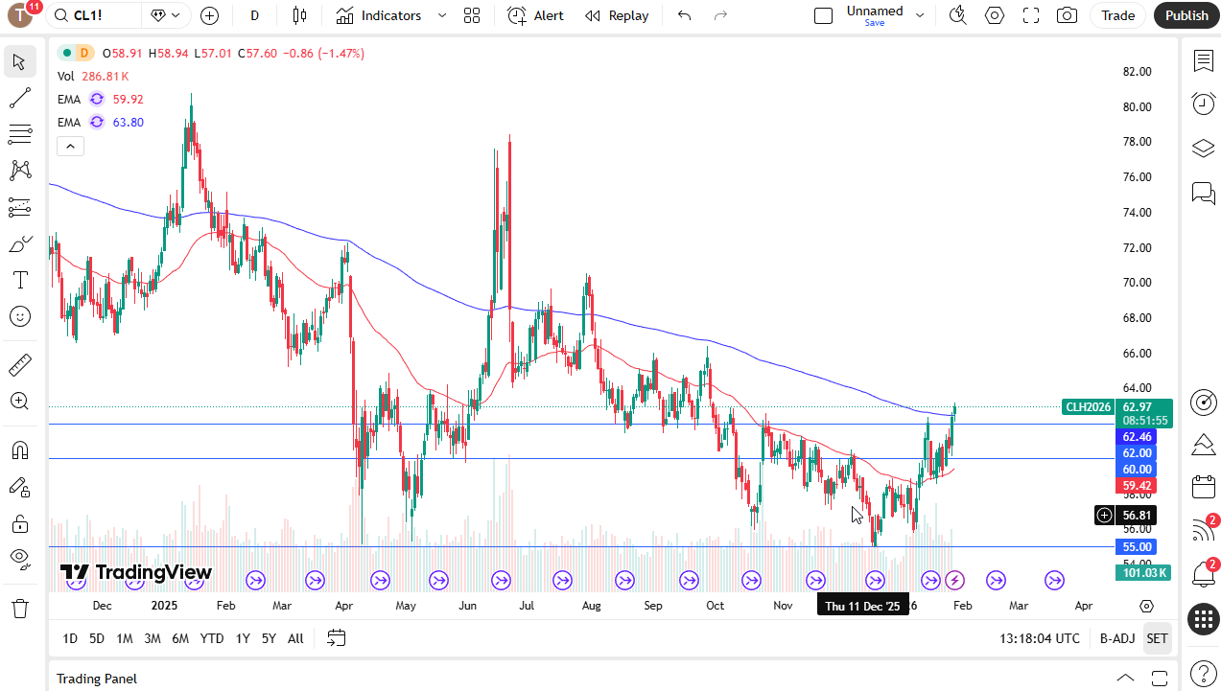The height and width of the screenshot is (691, 1221).
Task: Open the emoji icons tool
Action: coord(19,316)
